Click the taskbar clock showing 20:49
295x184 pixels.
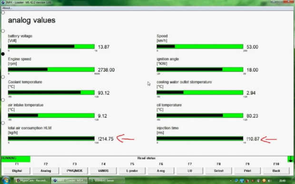[283, 181]
